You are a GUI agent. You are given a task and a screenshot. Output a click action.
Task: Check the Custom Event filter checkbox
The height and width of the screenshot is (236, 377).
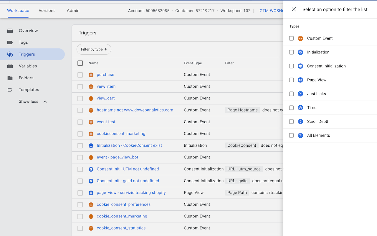pos(292,38)
